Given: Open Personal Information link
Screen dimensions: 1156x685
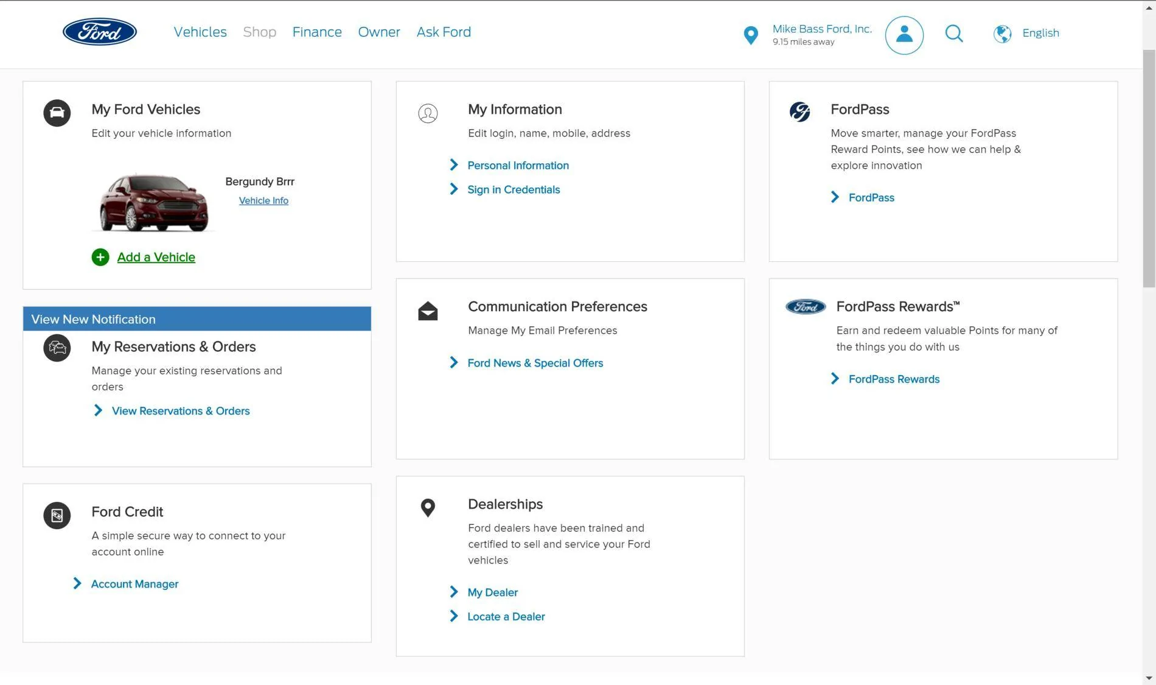Looking at the screenshot, I should tap(518, 165).
